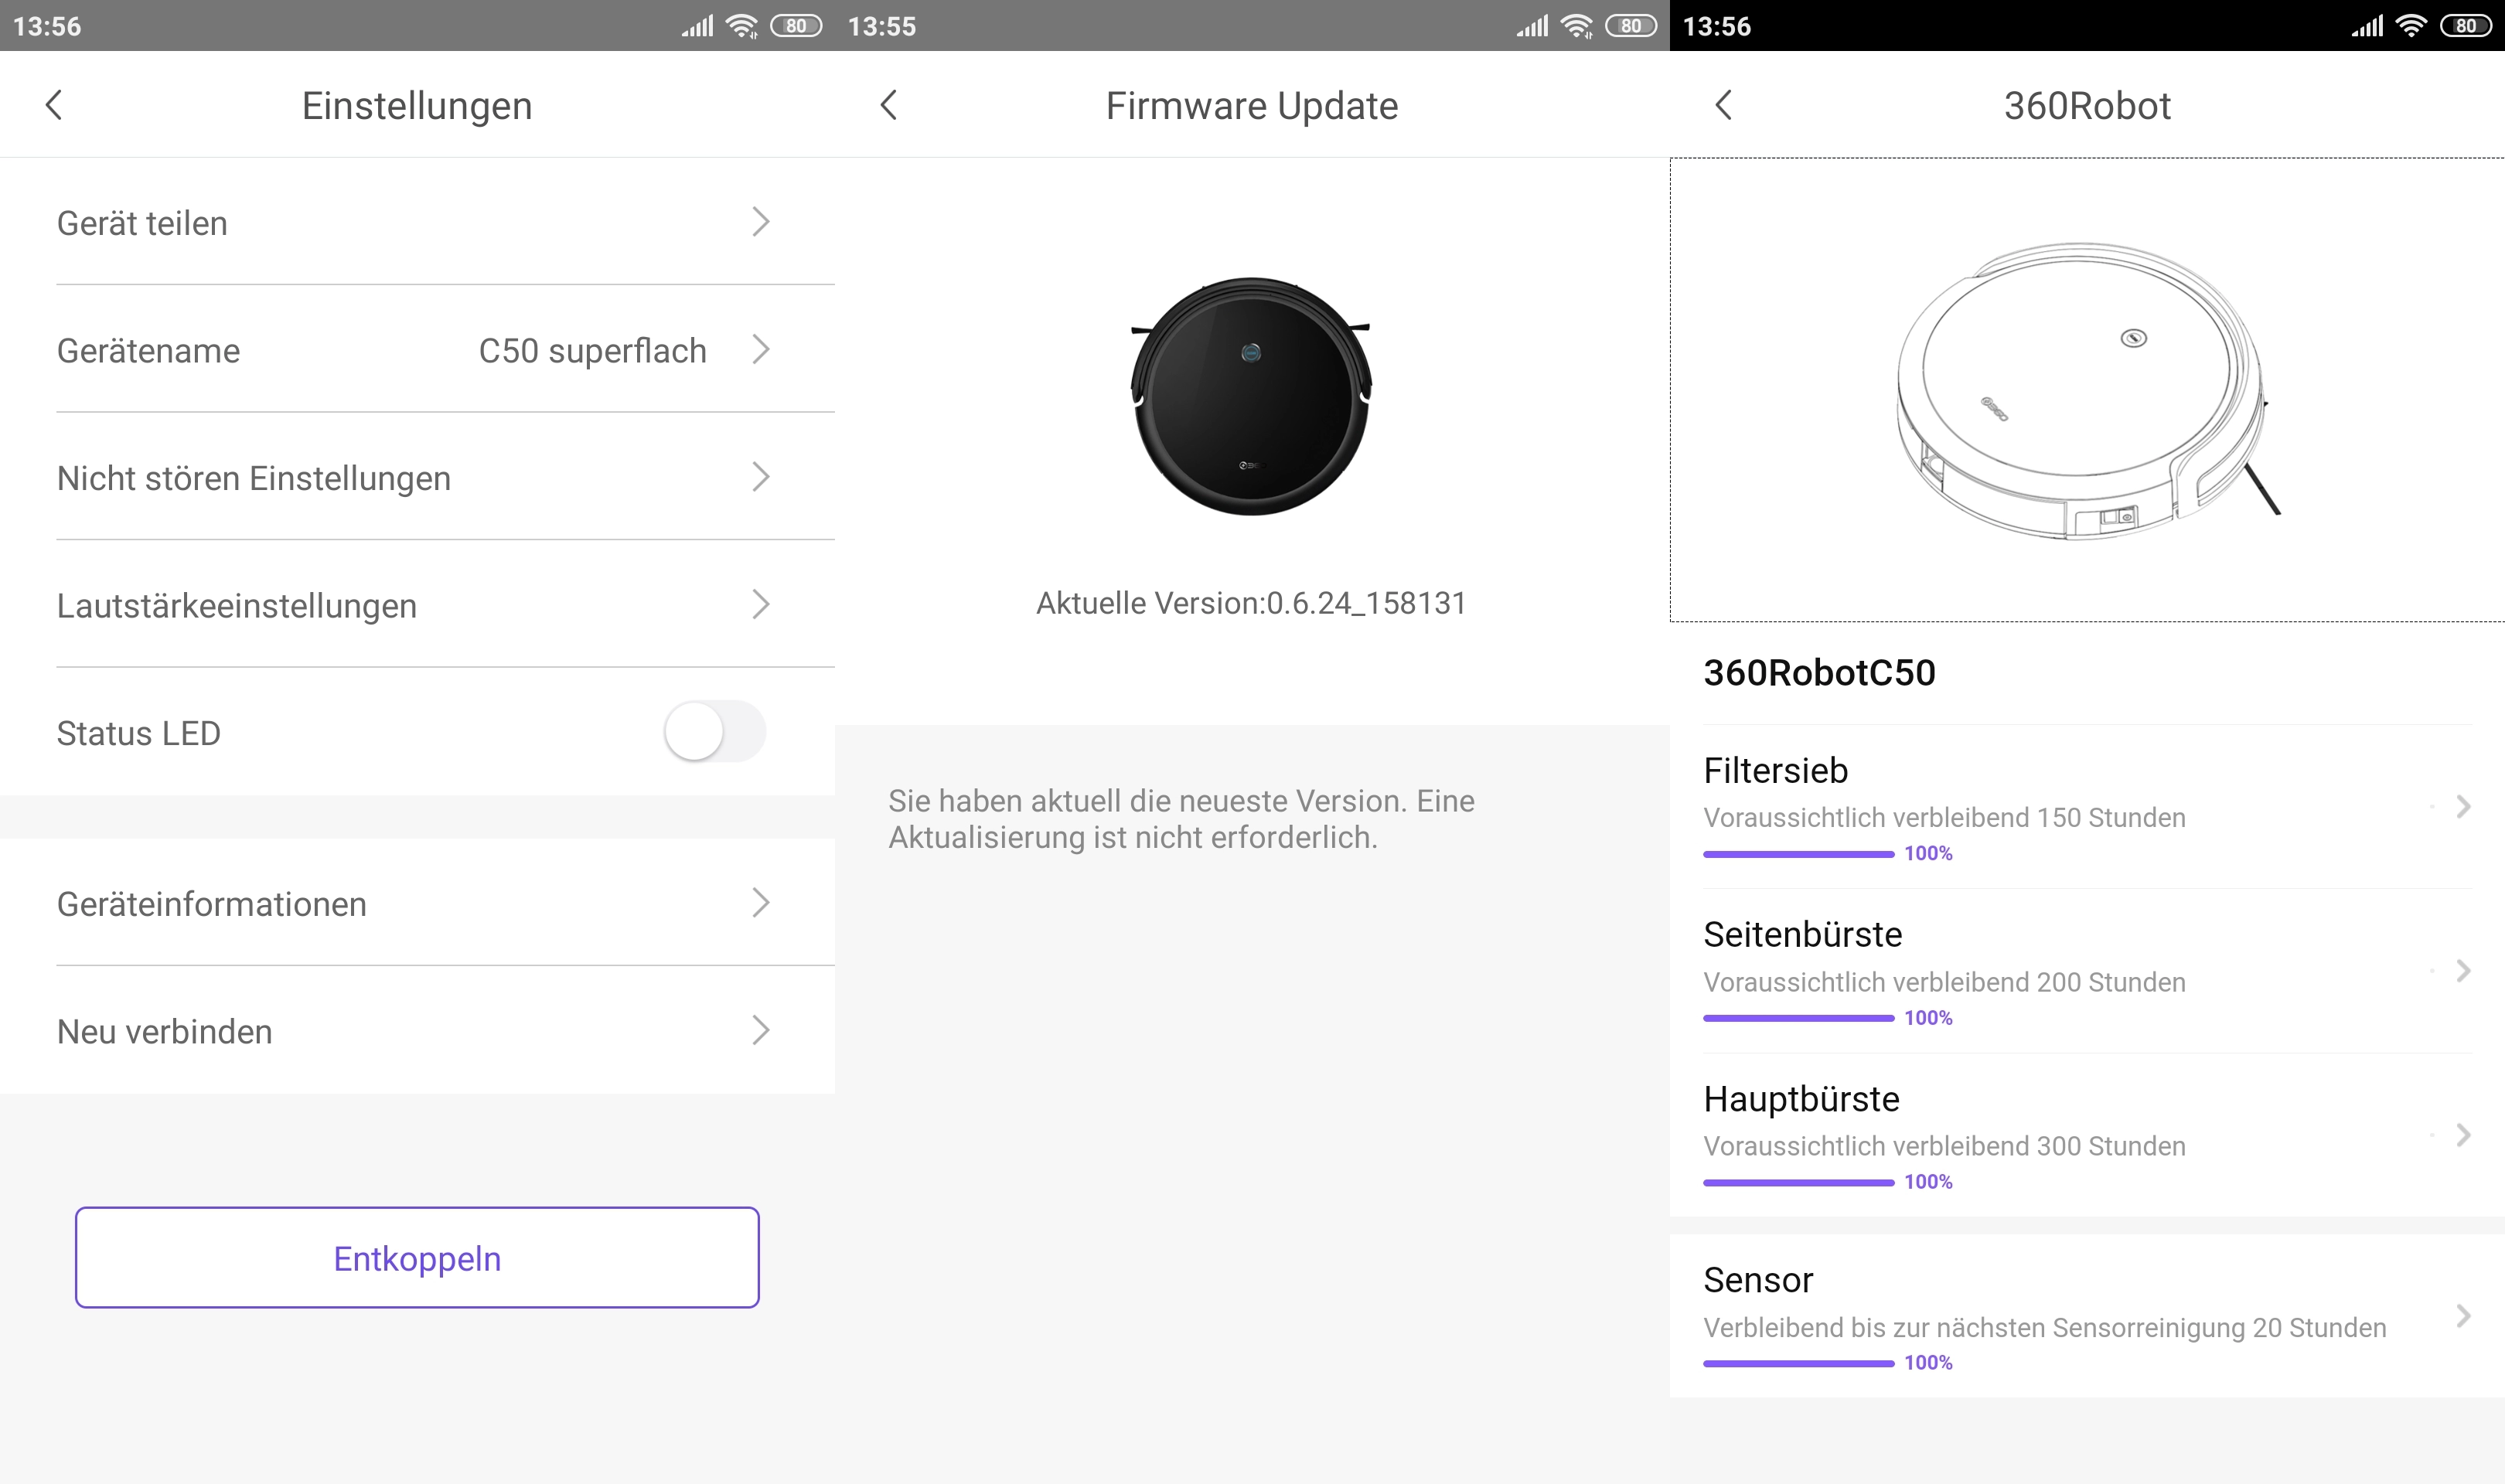Click 'Voraussichtlich verbleibend 200 Stunden' text
Screen dimensions: 2505x1484
point(1944,982)
